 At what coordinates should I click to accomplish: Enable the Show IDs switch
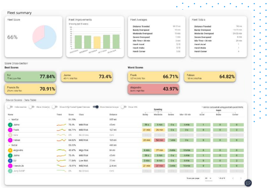tap(123, 107)
